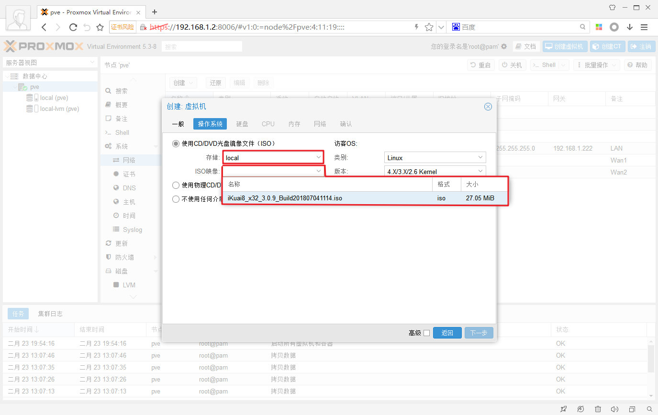Click the 百度 browser search field

pyautogui.click(x=519, y=27)
